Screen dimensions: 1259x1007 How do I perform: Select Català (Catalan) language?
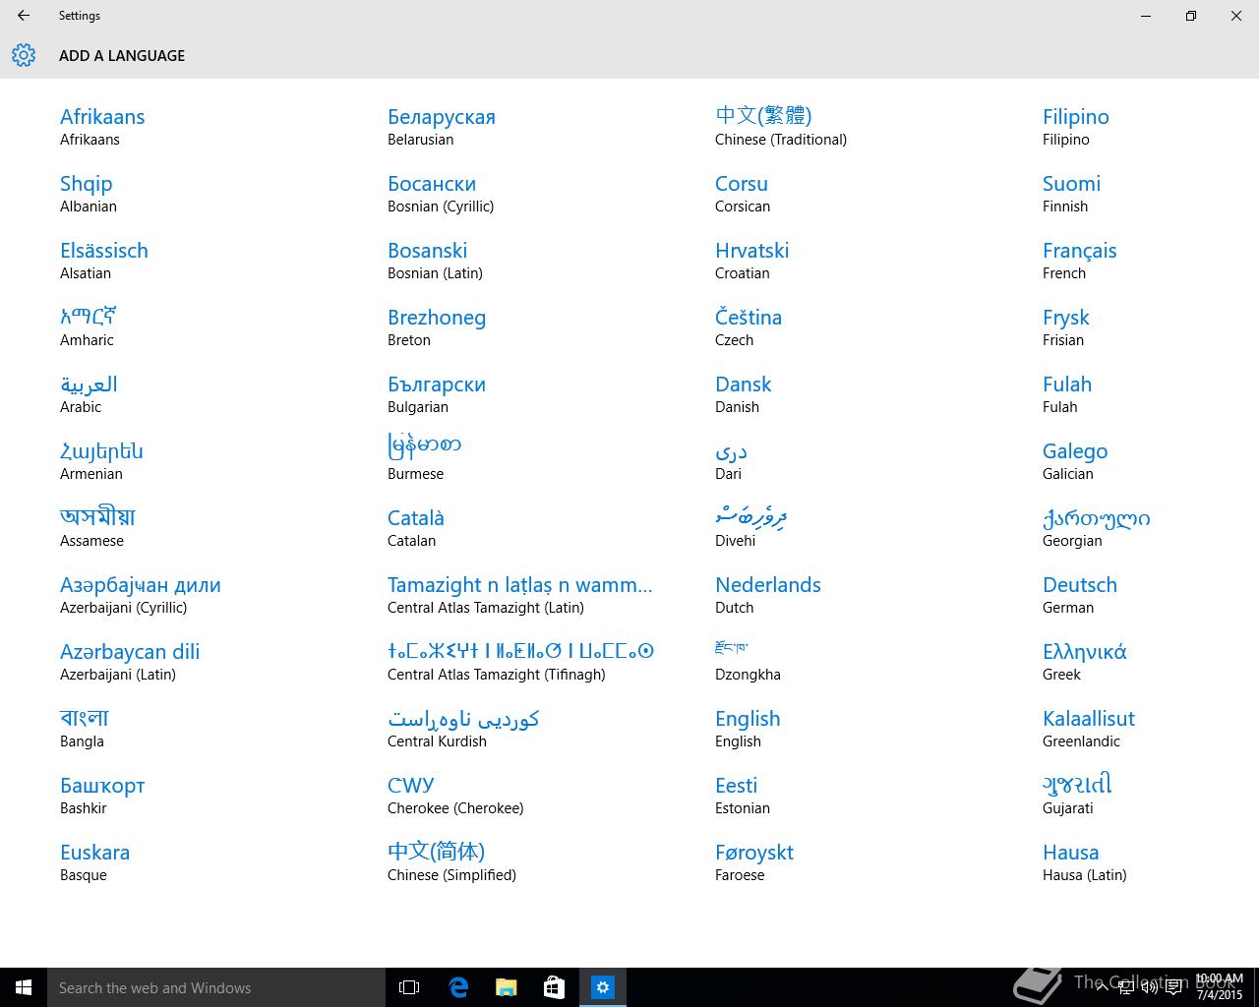tap(416, 528)
